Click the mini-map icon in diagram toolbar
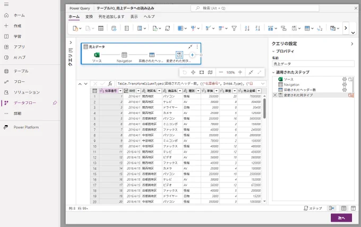361x227 pixels. [x=210, y=72]
